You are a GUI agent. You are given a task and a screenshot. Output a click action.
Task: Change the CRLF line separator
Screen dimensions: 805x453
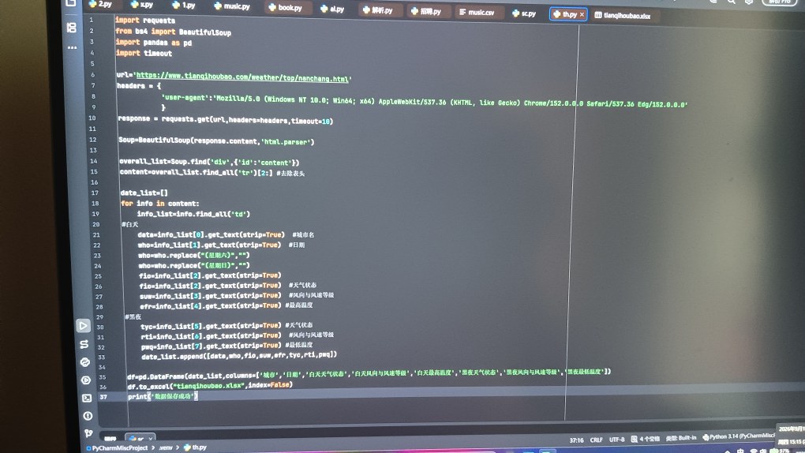[x=597, y=440]
